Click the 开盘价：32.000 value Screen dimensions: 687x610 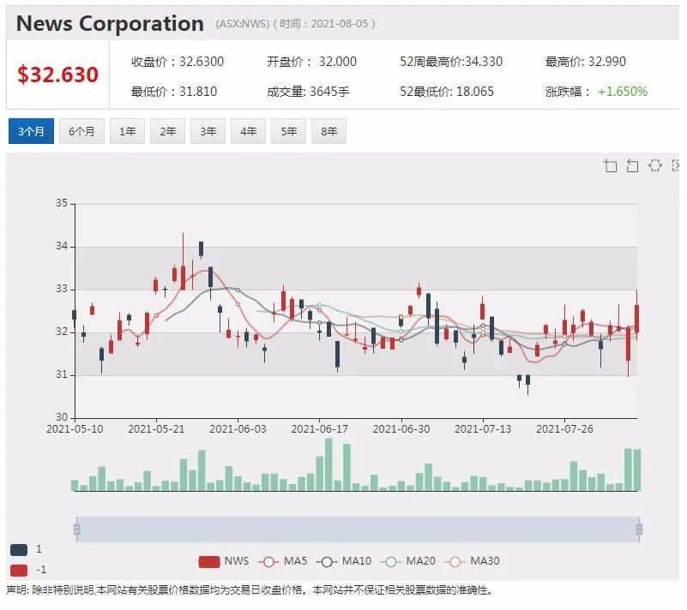point(312,62)
